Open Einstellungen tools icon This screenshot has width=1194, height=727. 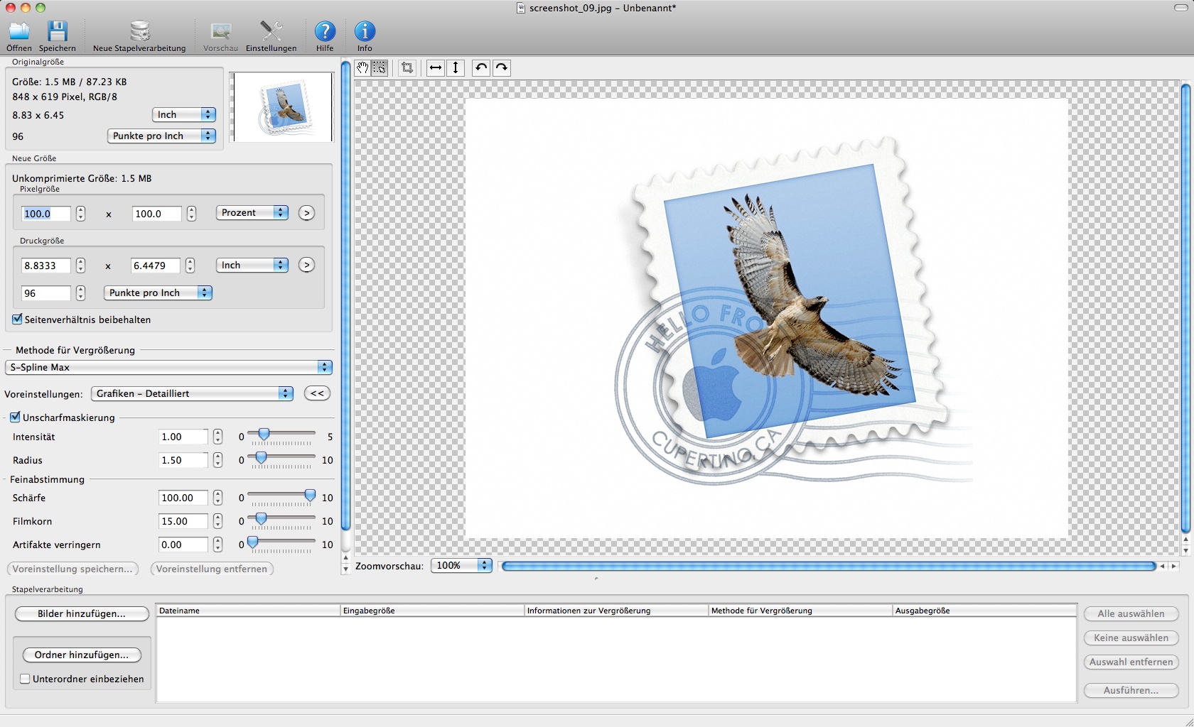[271, 31]
